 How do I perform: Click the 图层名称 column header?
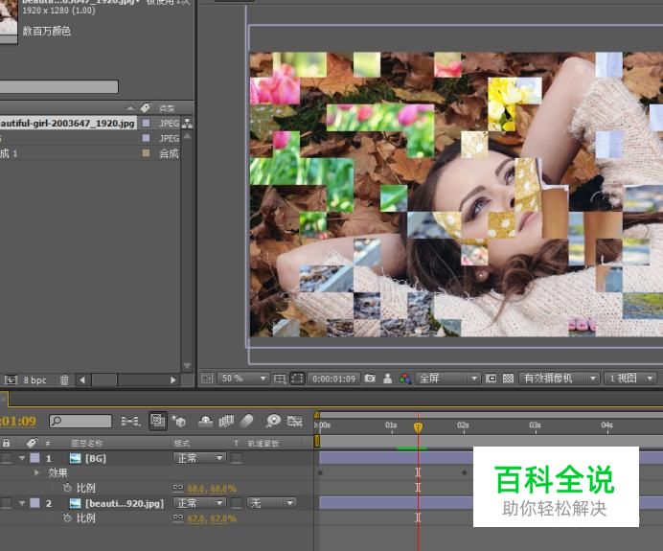86,443
